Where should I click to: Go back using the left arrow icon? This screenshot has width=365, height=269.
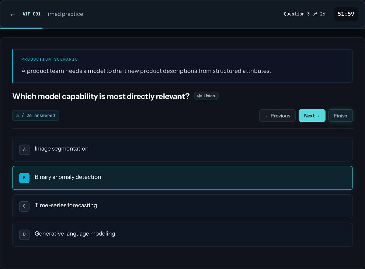coord(13,14)
